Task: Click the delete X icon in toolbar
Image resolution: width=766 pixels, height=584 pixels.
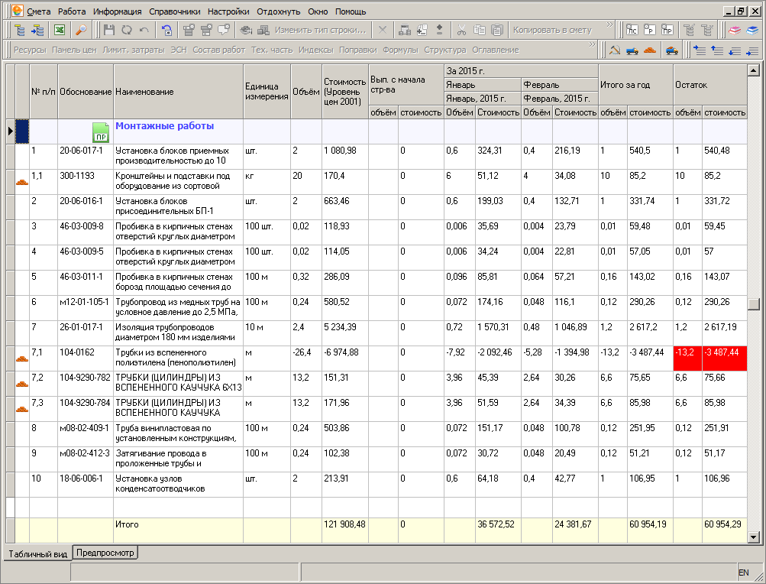Action: [383, 31]
